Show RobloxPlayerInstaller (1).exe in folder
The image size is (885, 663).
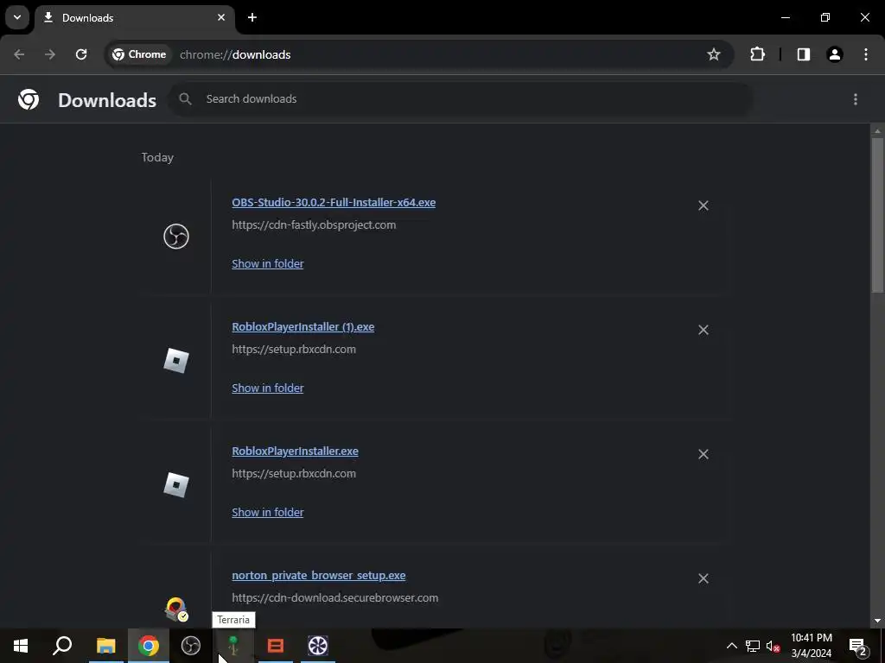[x=268, y=388]
